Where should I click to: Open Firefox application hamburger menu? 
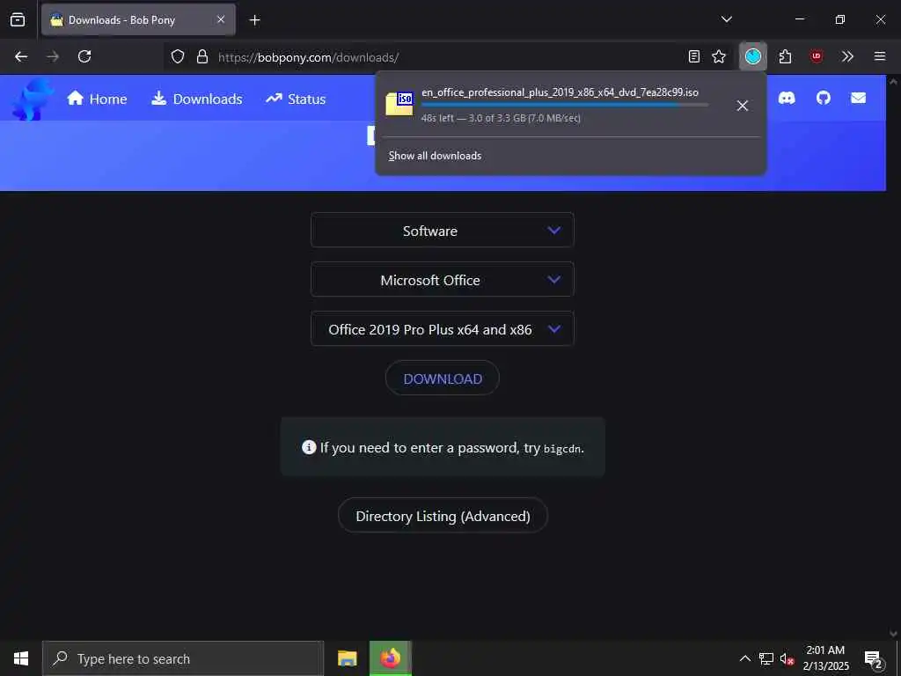click(880, 56)
